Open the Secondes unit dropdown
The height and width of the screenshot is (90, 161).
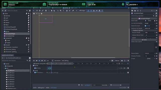click(x=105, y=85)
